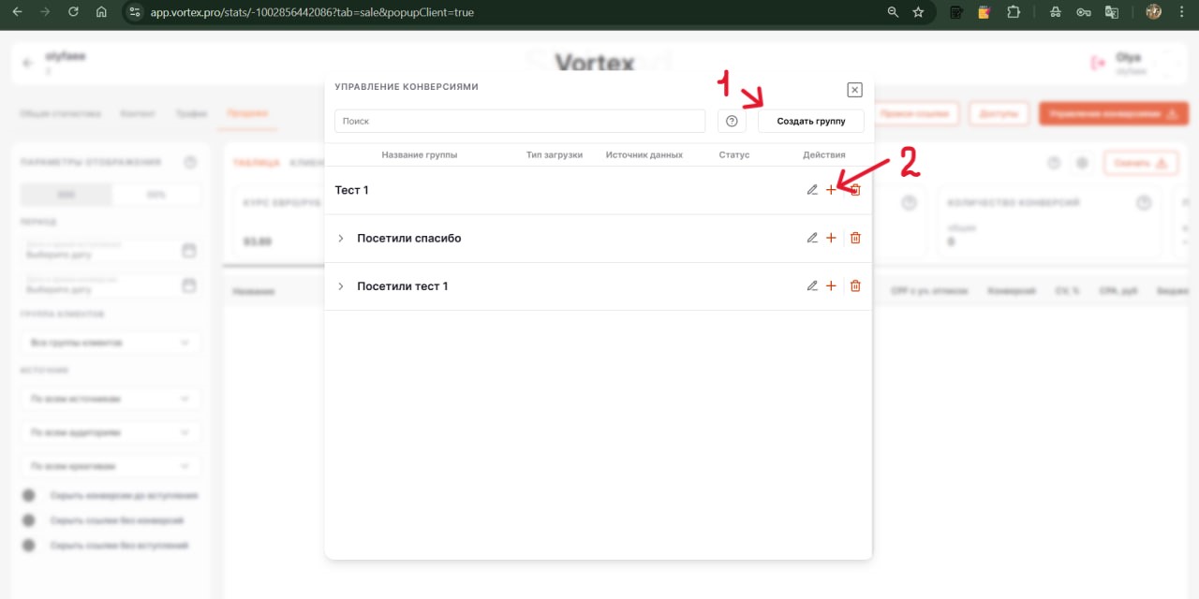Click the Поиск search field

(x=520, y=121)
